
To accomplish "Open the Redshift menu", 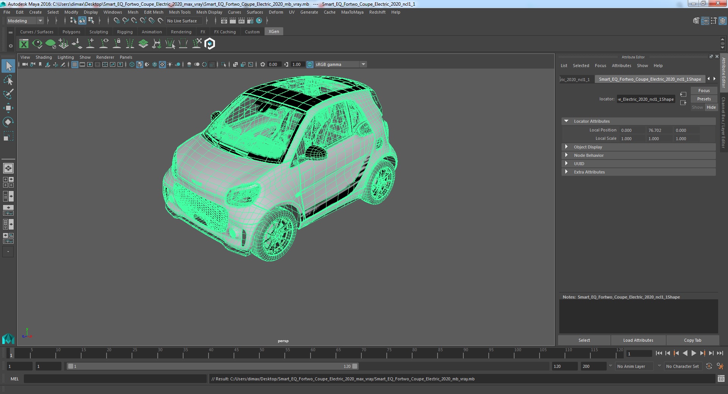I will (x=377, y=12).
